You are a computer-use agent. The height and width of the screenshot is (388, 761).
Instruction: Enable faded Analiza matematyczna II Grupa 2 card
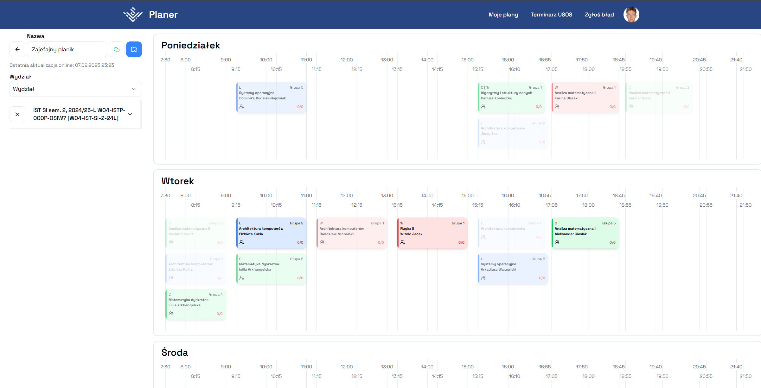(x=659, y=97)
